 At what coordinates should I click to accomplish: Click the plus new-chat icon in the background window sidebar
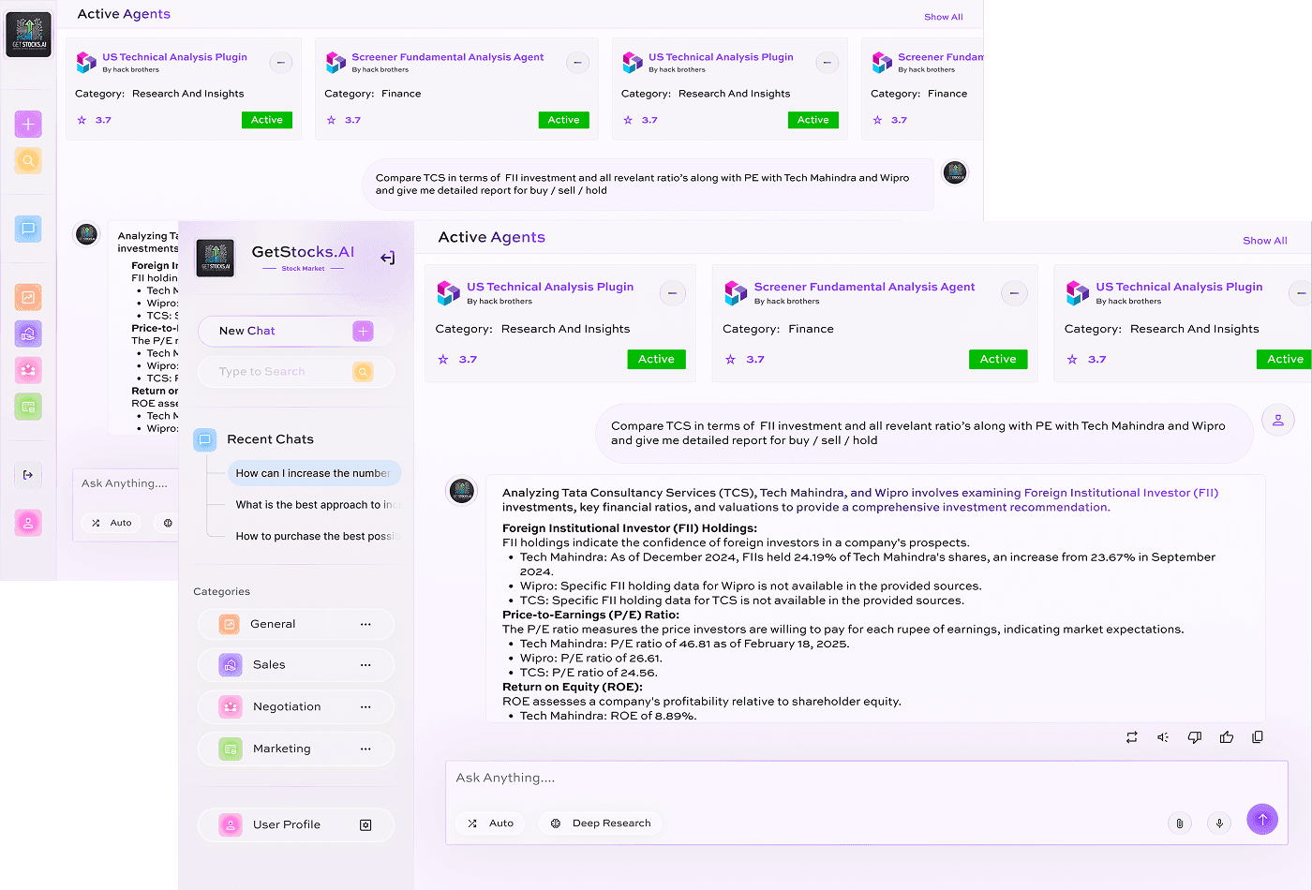click(28, 124)
